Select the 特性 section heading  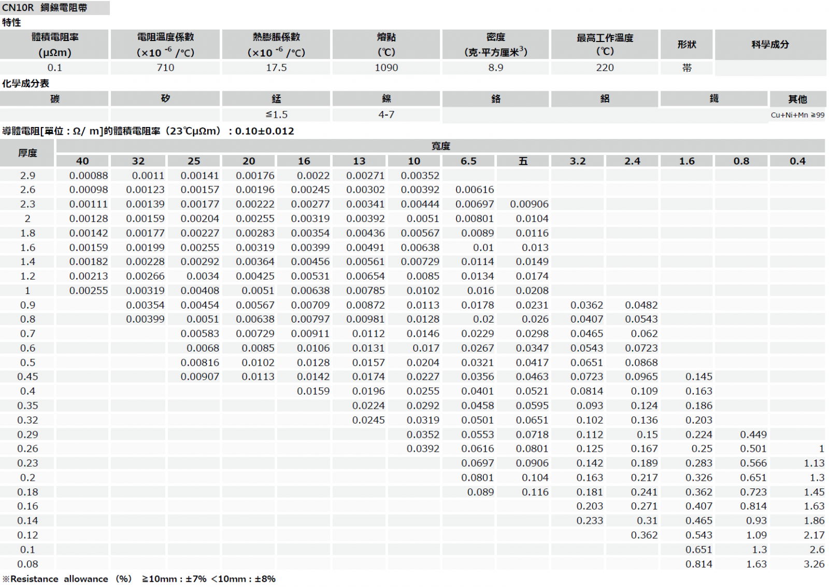[x=11, y=22]
